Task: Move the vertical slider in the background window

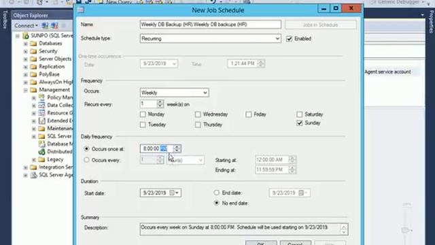Action: [406, 230]
